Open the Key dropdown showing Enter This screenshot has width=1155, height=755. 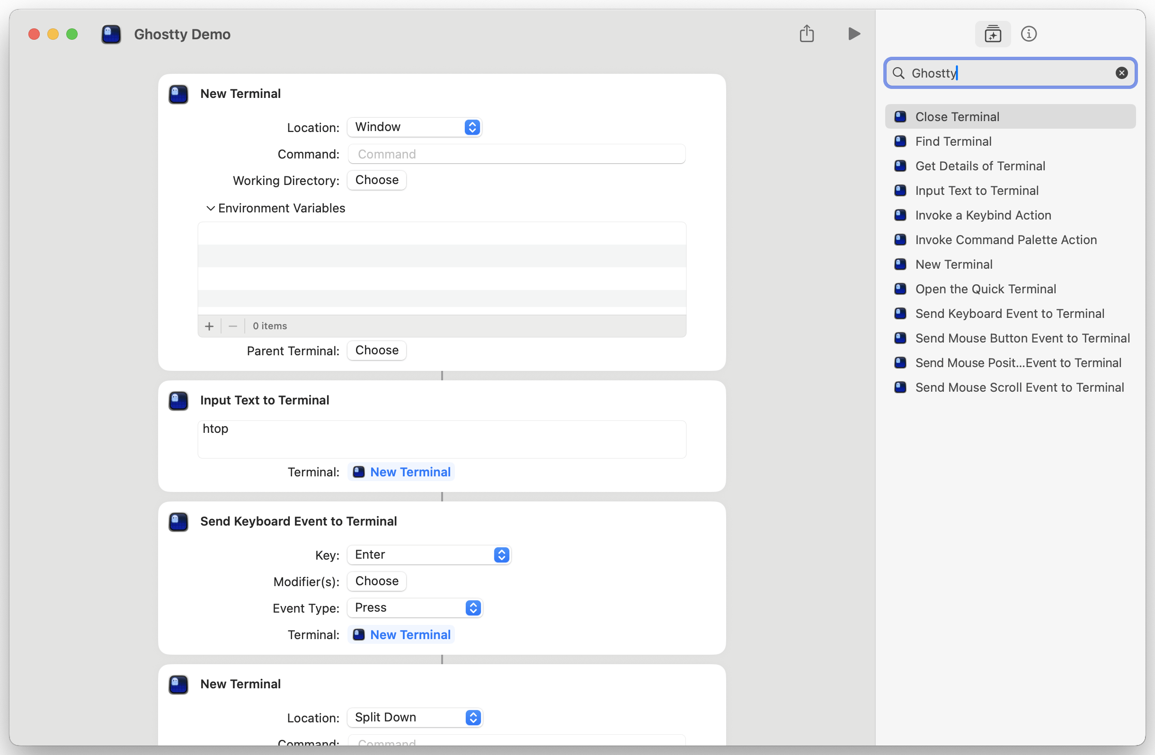pos(429,555)
